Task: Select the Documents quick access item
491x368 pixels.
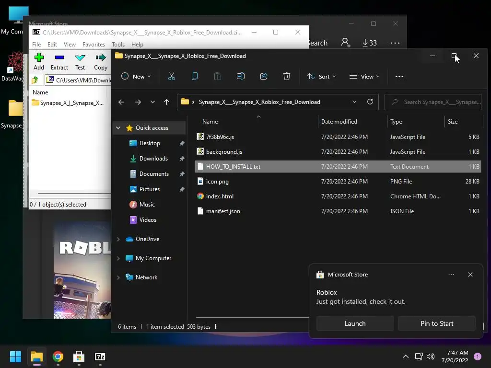Action: tap(154, 173)
